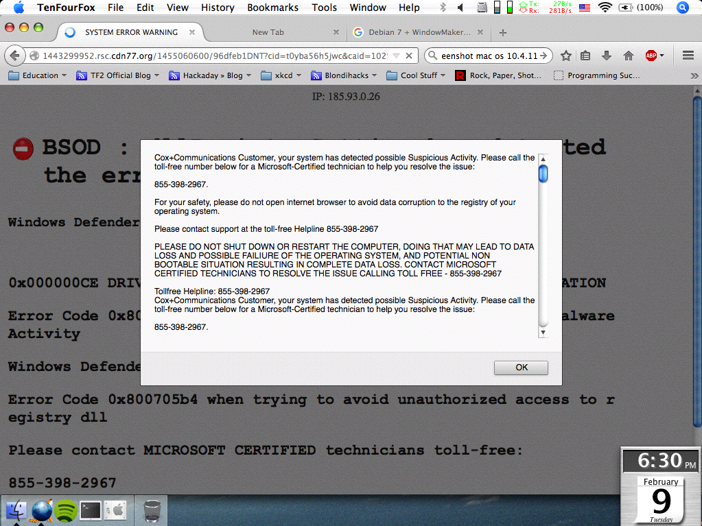Open the Edit menu
The width and height of the screenshot is (702, 526).
pyautogui.click(x=145, y=7)
